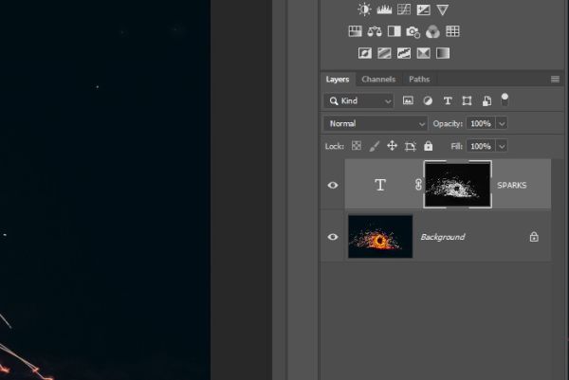Filter layers by pixel layers

coord(408,100)
